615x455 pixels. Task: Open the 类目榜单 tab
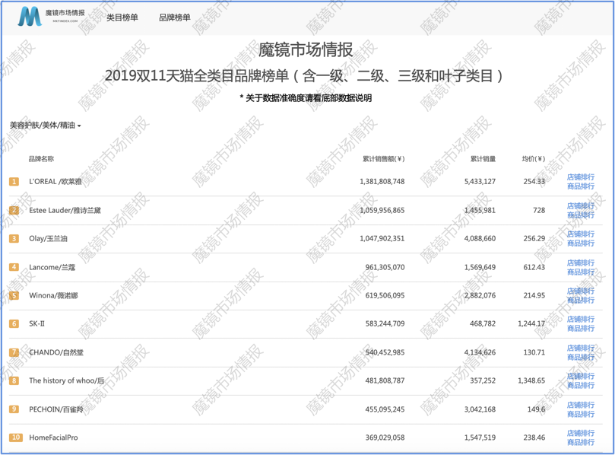click(122, 17)
